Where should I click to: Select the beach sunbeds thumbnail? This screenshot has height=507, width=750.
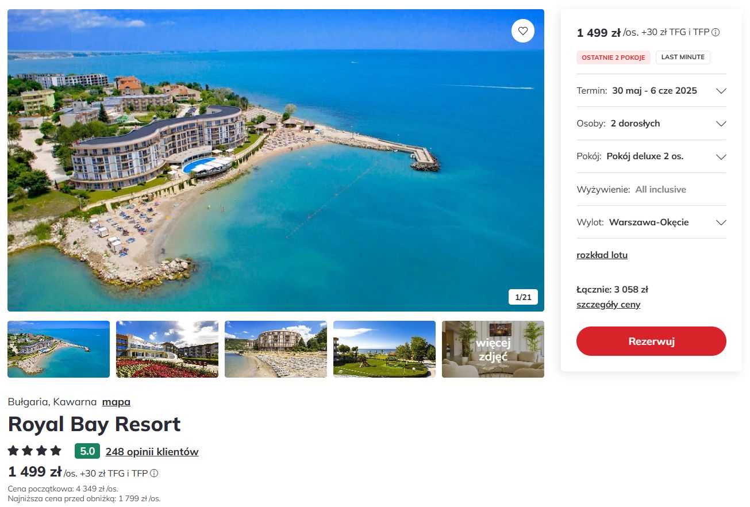click(276, 349)
